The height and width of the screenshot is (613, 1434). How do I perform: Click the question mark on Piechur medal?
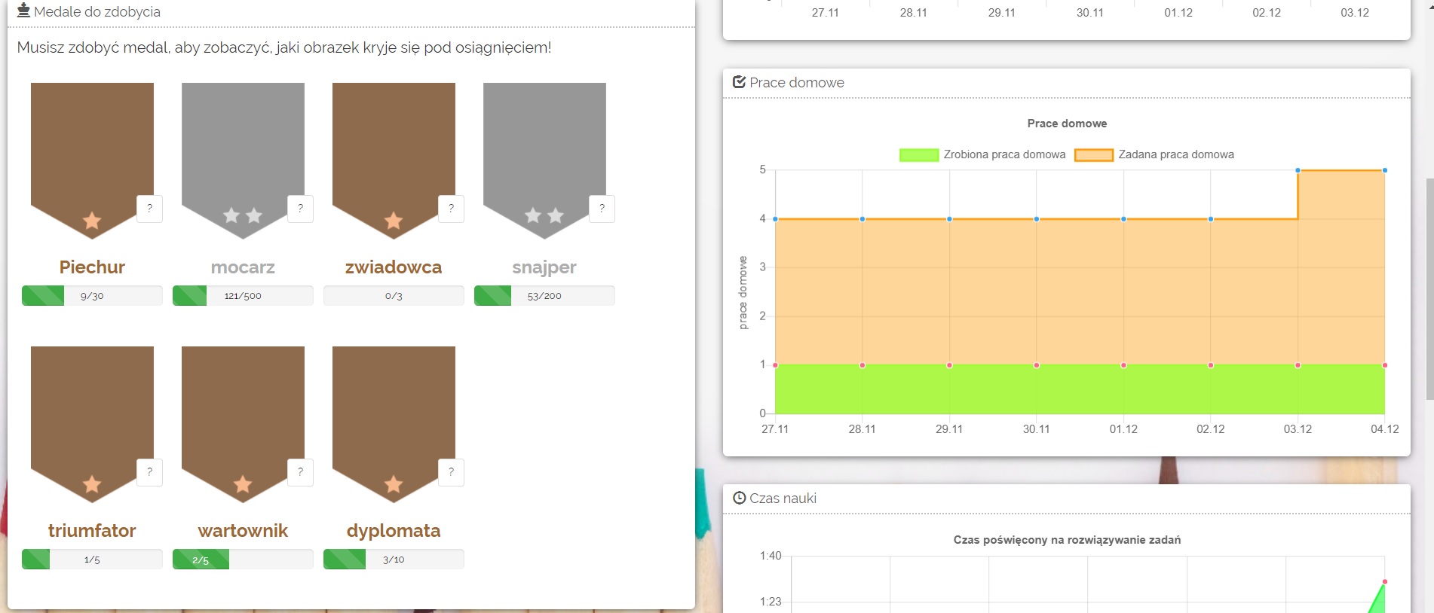pyautogui.click(x=149, y=209)
